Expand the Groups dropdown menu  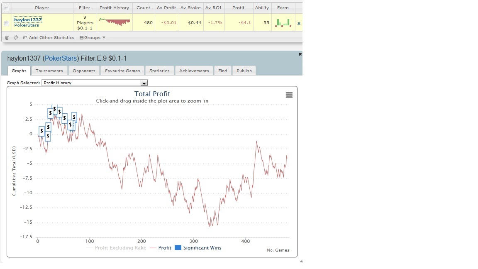[93, 37]
